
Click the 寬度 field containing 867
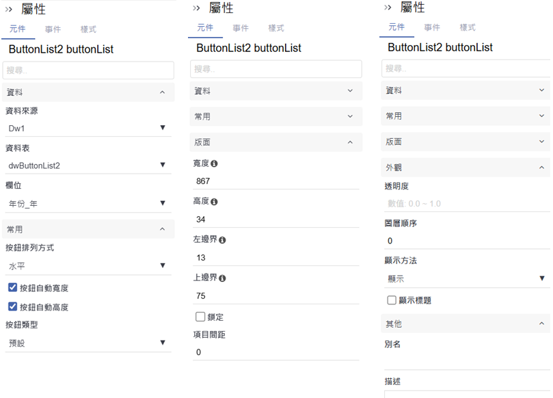point(275,181)
